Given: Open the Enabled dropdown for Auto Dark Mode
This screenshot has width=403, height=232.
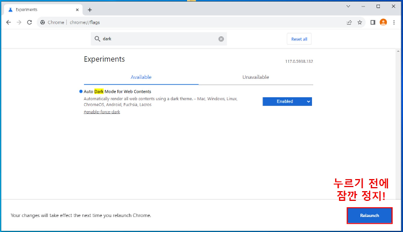Looking at the screenshot, I should [287, 101].
